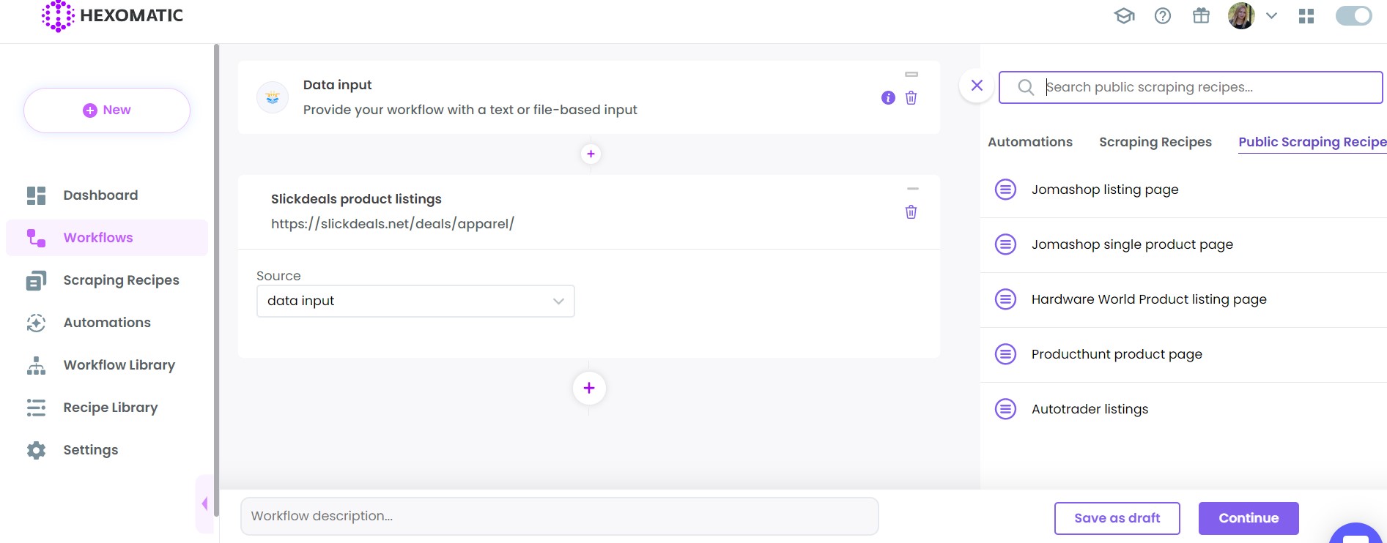Viewport: 1387px width, 543px height.
Task: Open the apps grid icon
Action: click(1306, 16)
